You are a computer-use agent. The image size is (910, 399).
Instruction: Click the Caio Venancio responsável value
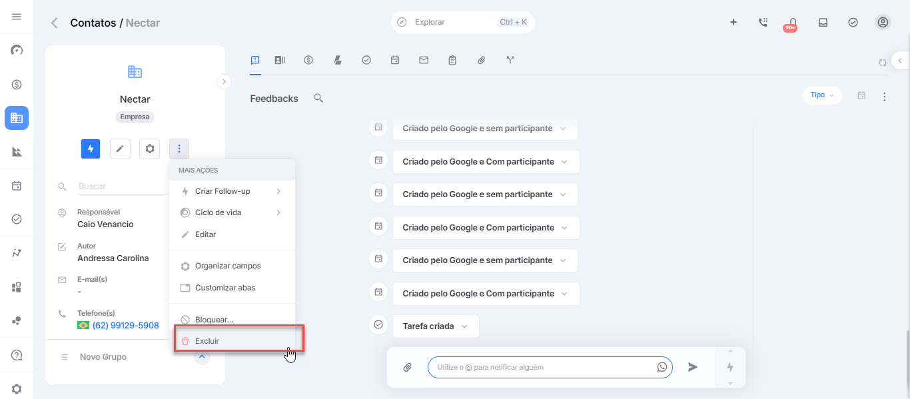click(105, 224)
